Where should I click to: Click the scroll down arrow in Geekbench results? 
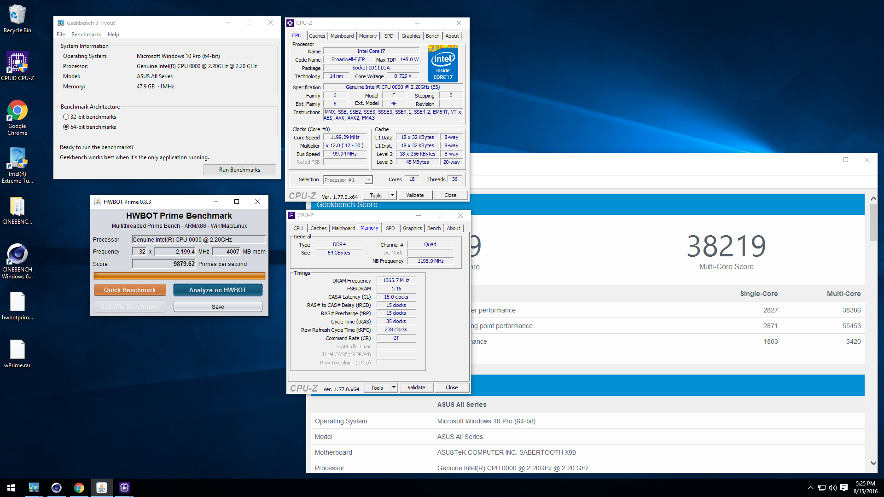click(873, 463)
